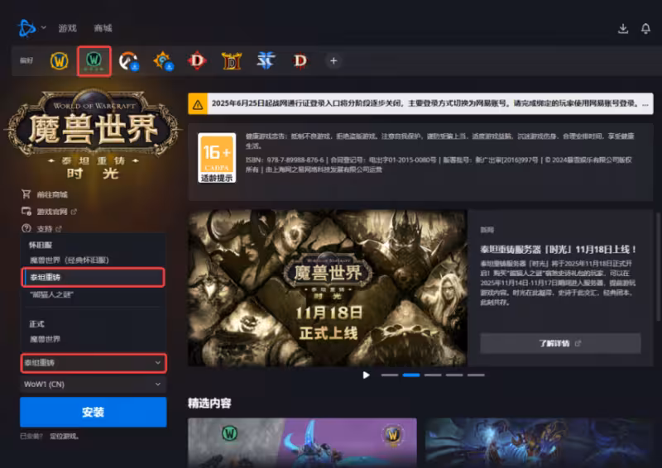
Task: Click the 了解详情 button
Action: pos(560,343)
